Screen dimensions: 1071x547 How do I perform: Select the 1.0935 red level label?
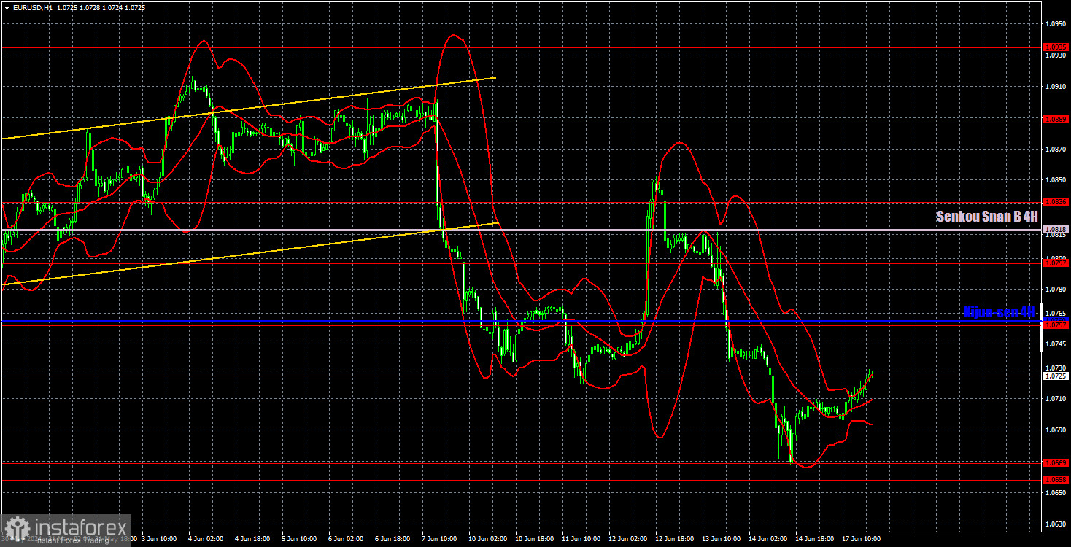(1056, 47)
